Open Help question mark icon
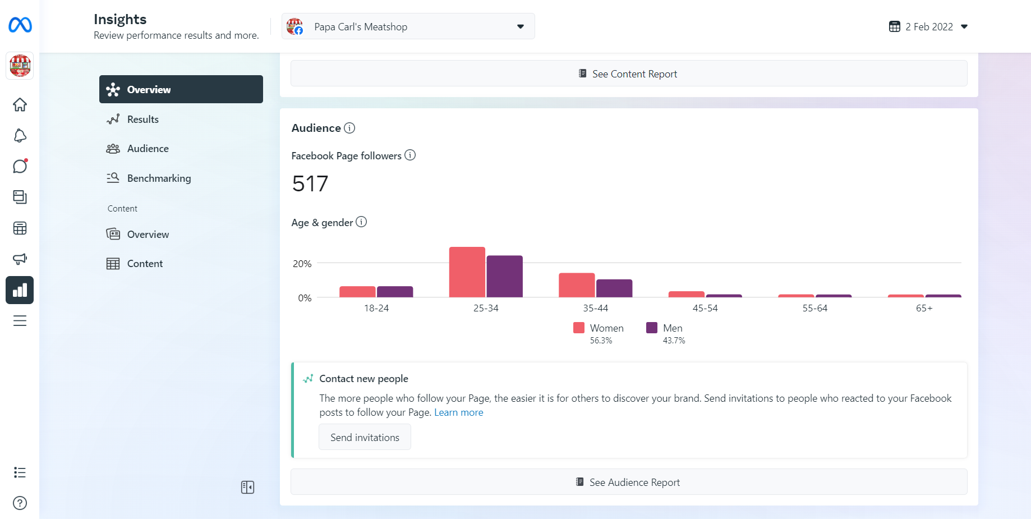The height and width of the screenshot is (519, 1031). click(x=20, y=503)
